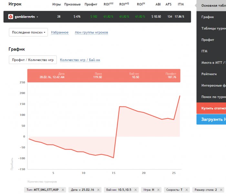Remove the Тип: MTT,SNG,STT,HUP filter

click(x=63, y=190)
